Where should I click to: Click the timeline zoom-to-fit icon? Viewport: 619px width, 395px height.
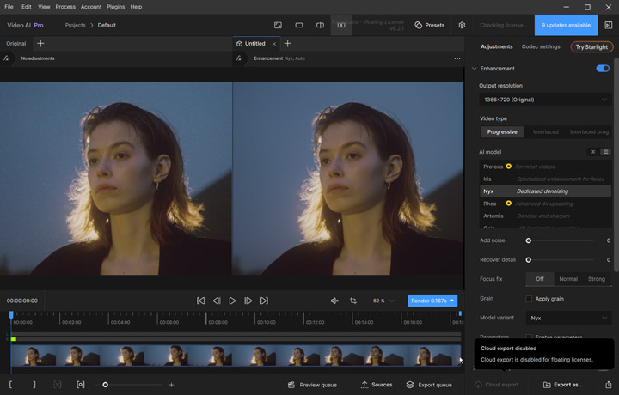click(81, 385)
